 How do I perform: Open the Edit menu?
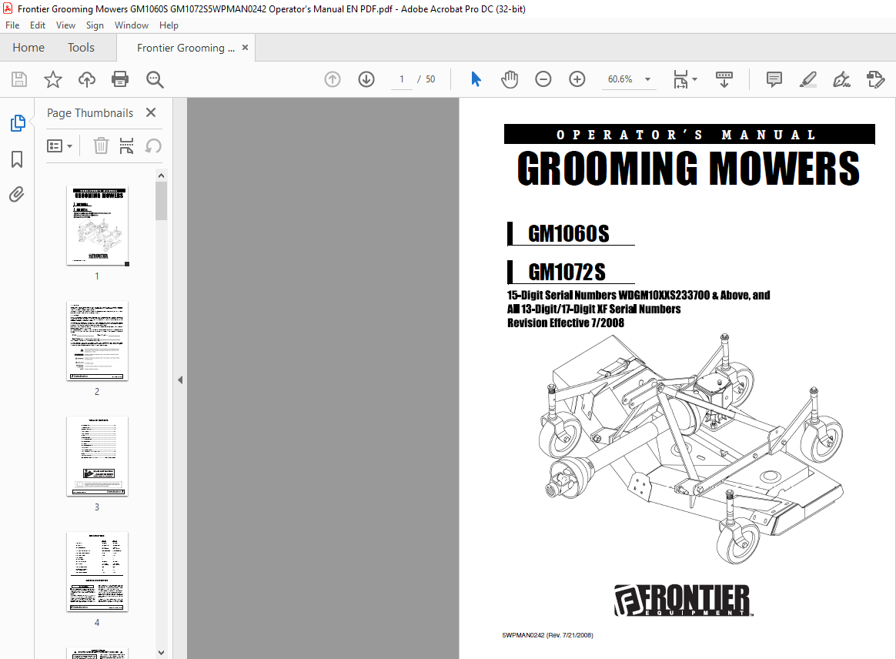pyautogui.click(x=38, y=25)
